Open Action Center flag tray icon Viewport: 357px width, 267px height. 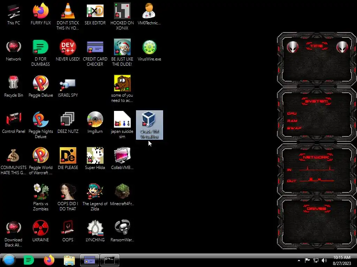tap(307, 260)
